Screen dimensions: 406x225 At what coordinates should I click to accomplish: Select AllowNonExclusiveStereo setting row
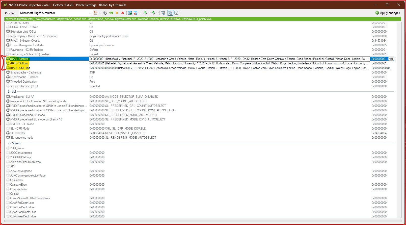[200, 162]
